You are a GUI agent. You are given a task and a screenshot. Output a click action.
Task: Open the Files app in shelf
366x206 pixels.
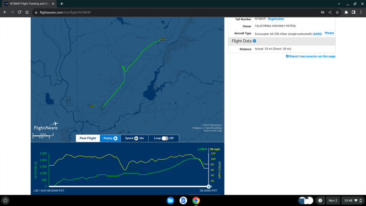[x=170, y=201]
